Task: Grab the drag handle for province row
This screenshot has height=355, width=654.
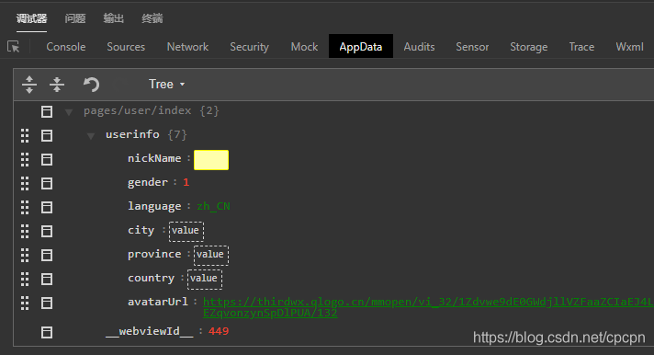Action: click(x=25, y=255)
